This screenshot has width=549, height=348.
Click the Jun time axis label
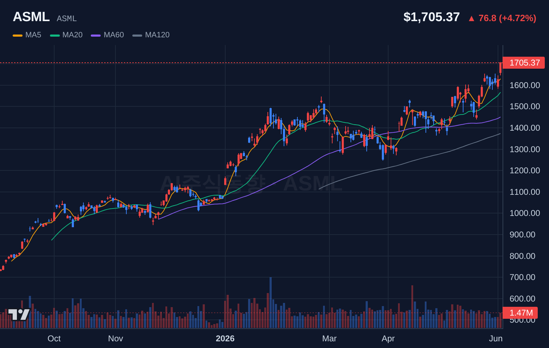[496, 338]
